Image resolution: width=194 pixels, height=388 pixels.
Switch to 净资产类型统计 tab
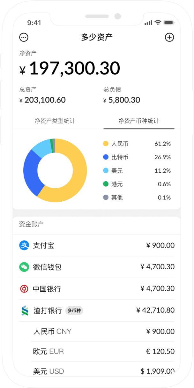point(55,121)
